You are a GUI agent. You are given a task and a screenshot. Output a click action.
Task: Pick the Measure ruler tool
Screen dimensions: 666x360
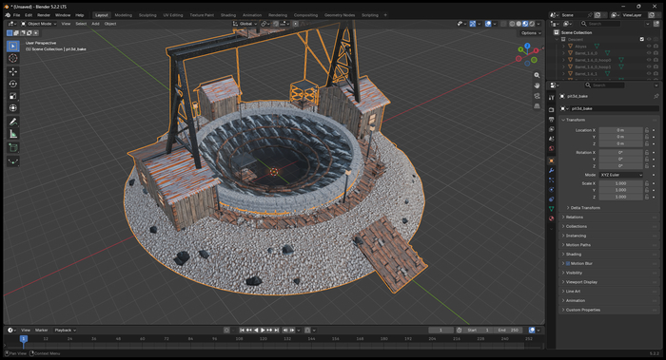[13, 134]
